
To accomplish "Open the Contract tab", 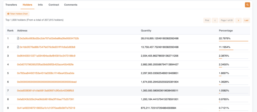I will (x=54, y=5).
